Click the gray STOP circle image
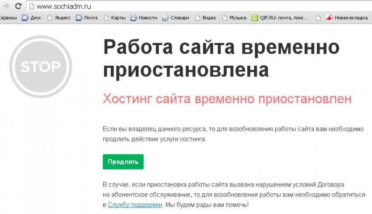The image size is (372, 214). pos(41,67)
